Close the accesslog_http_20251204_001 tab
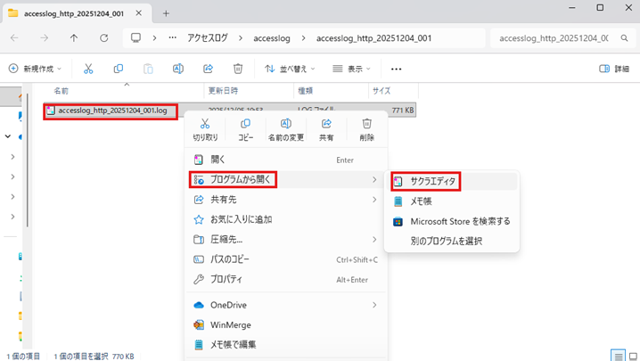Viewport: 640px width, 361px height. pos(139,13)
